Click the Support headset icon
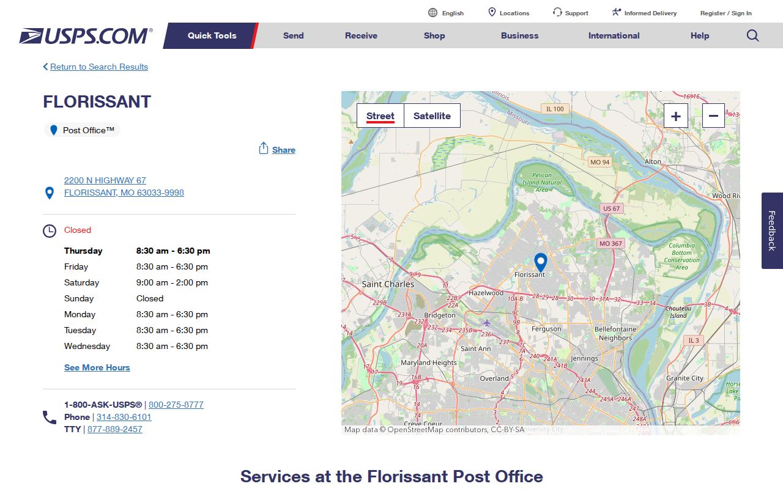 [x=557, y=12]
